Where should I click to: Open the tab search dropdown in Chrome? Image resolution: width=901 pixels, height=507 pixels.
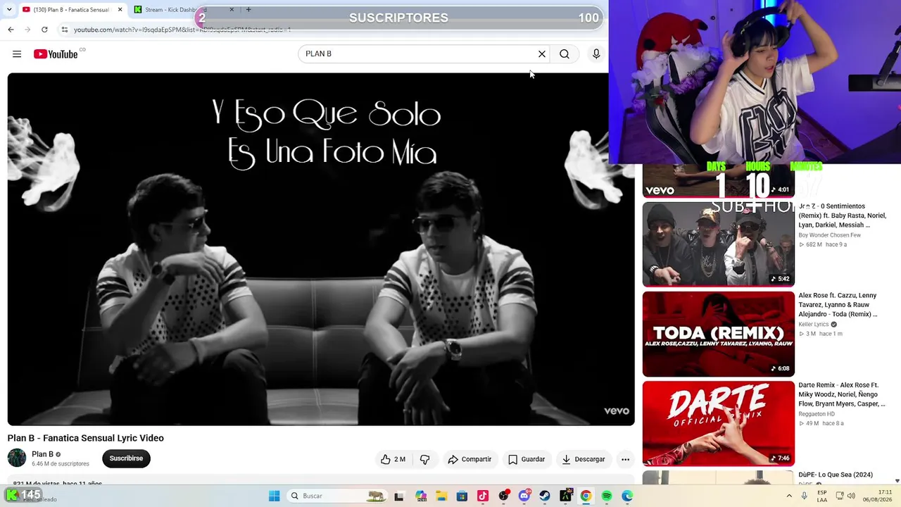pyautogui.click(x=8, y=10)
